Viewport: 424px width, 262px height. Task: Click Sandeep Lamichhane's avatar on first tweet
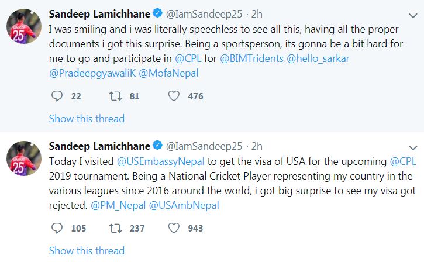(23, 26)
